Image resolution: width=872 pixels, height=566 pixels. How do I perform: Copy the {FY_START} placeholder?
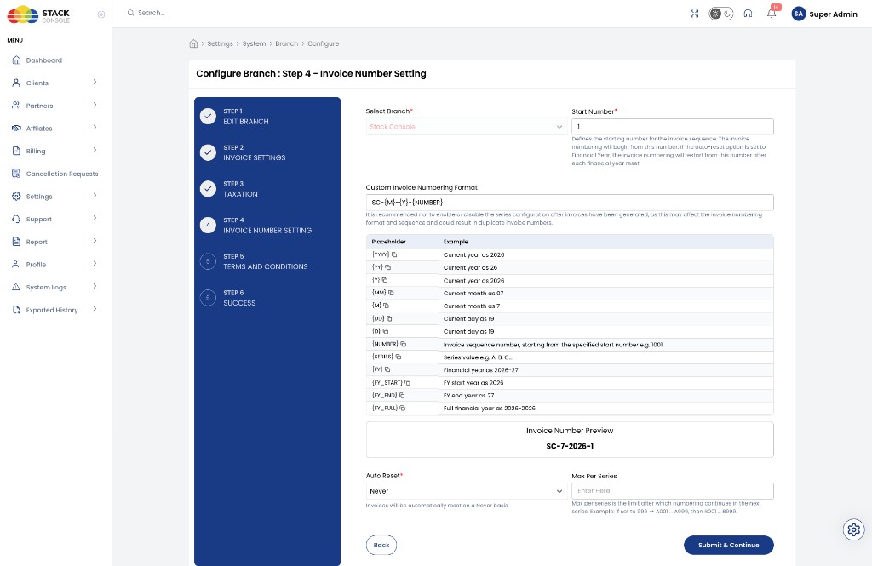(x=407, y=382)
